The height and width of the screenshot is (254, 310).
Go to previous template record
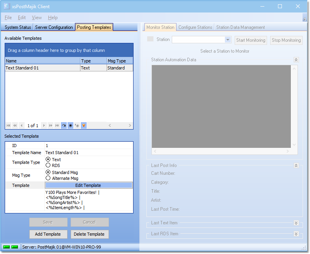click(x=21, y=126)
